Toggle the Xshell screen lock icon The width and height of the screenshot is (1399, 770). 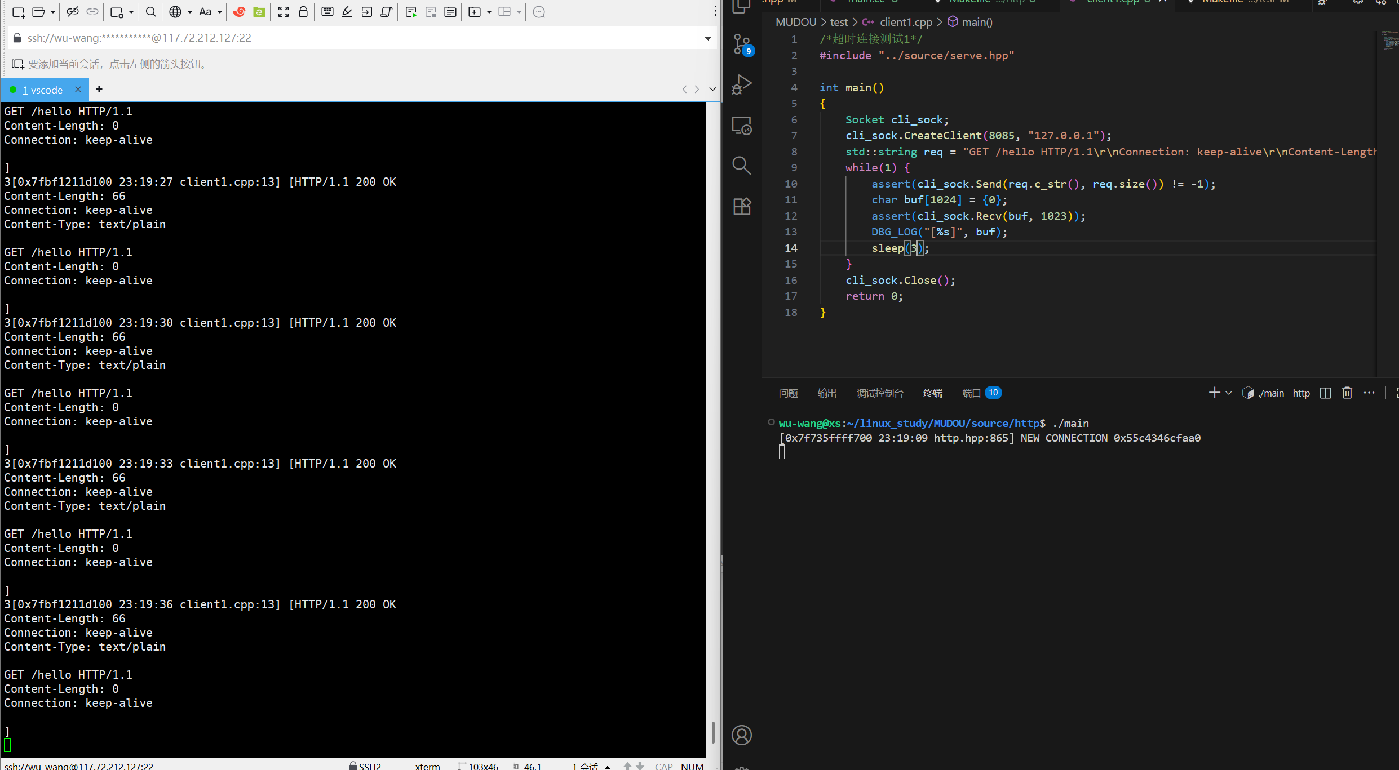coord(303,12)
